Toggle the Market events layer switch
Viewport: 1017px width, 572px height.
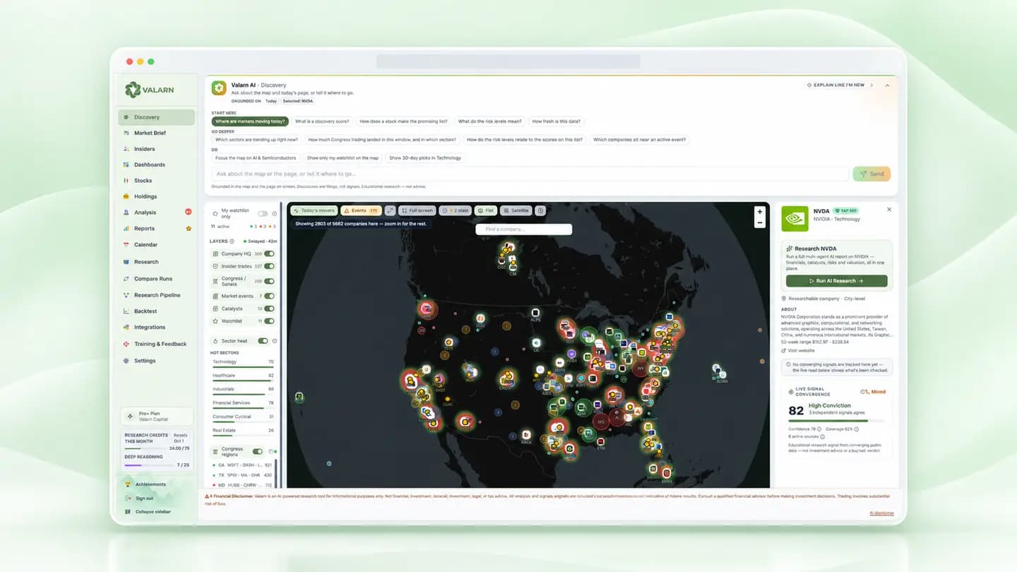click(269, 296)
